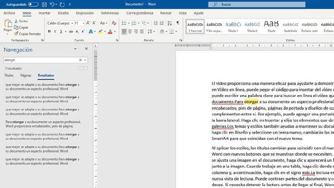Toggle the Autoguardado switch
The width and height of the screenshot is (334, 188).
pyautogui.click(x=33, y=4)
